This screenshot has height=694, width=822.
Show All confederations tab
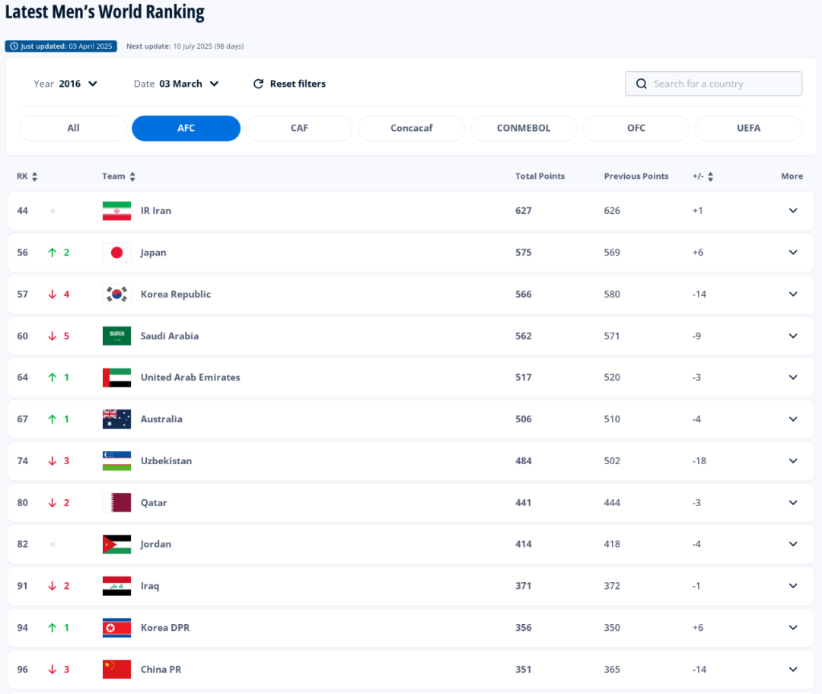tap(73, 129)
